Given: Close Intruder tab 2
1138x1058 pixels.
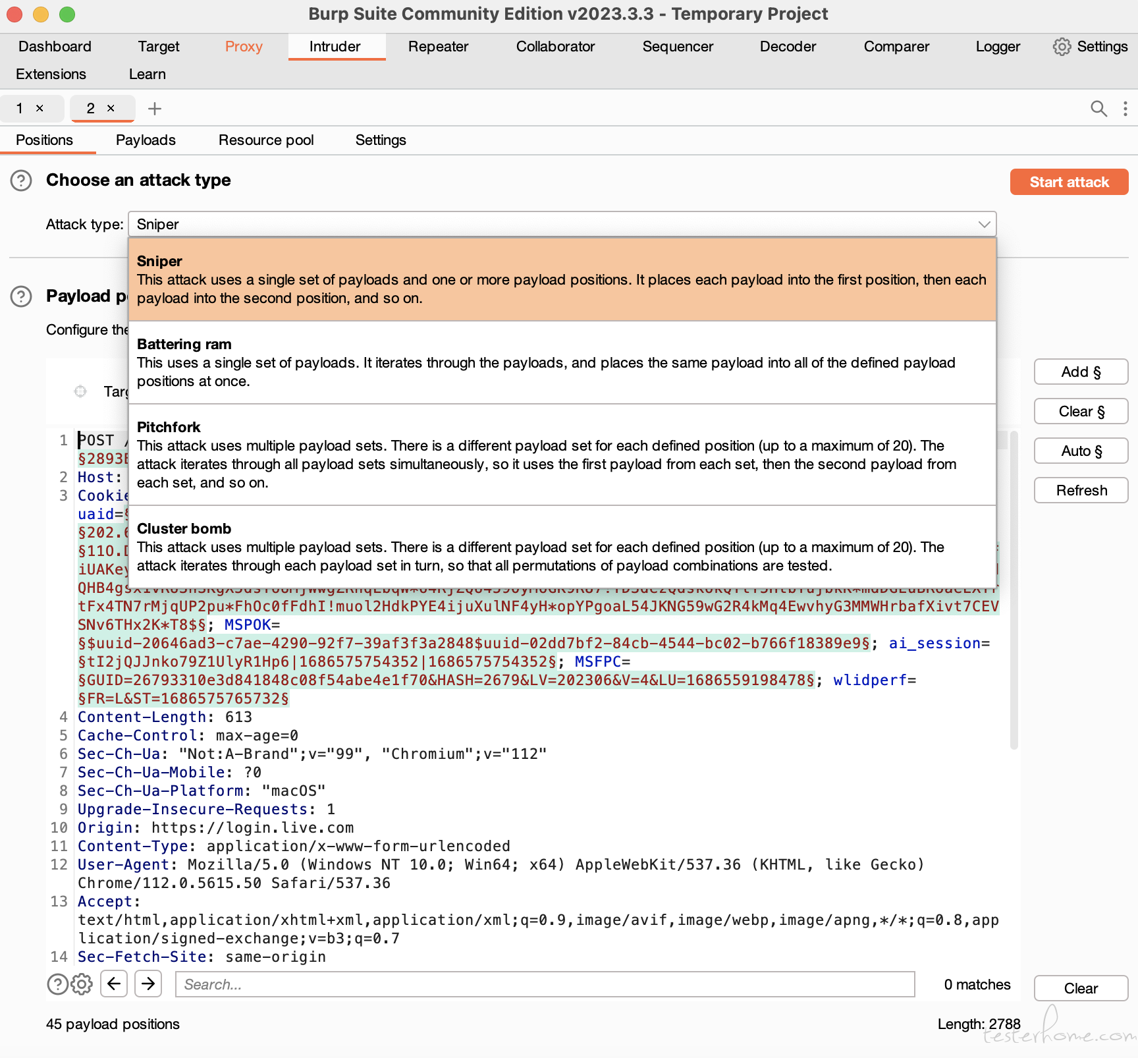Looking at the screenshot, I should point(111,108).
